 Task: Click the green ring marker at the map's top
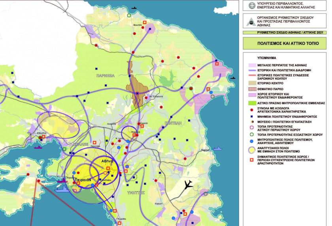click(x=129, y=15)
